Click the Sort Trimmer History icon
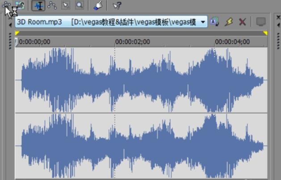281x180 pixels. [x=215, y=22]
